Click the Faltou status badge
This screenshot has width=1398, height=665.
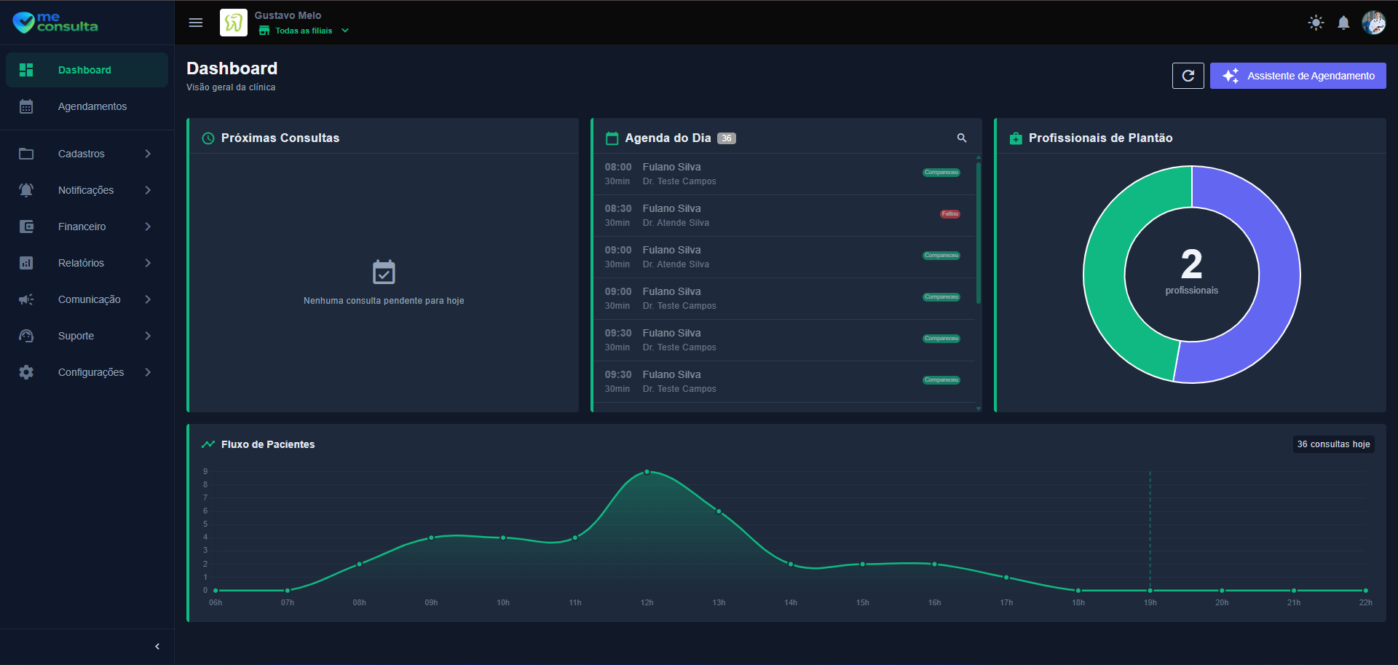tap(950, 214)
